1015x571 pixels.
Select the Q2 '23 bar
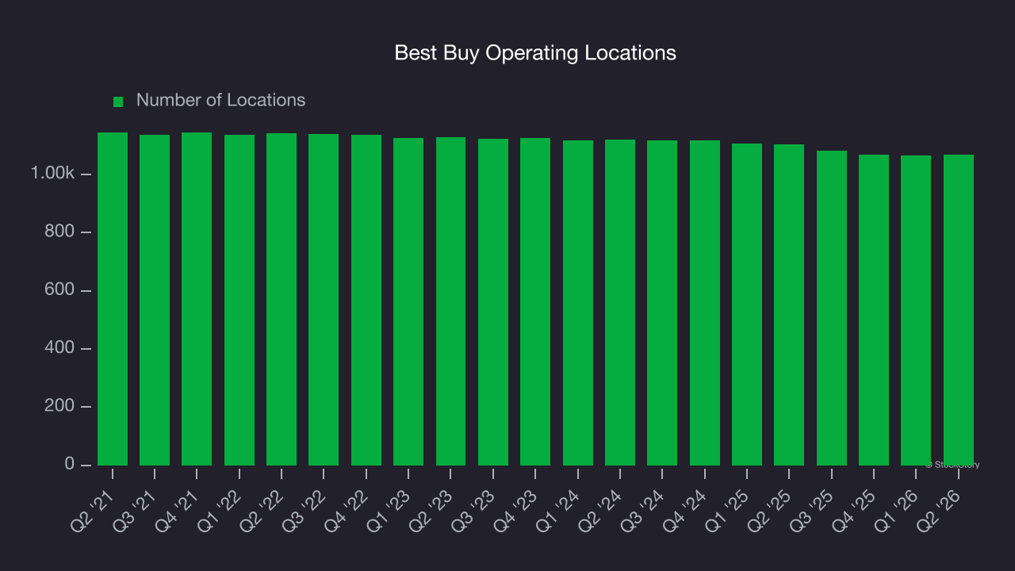(450, 301)
